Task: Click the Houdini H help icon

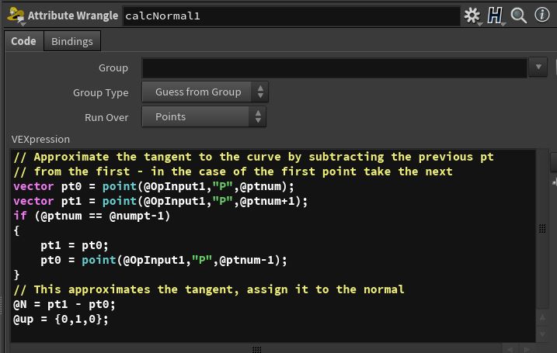Action: [x=496, y=16]
